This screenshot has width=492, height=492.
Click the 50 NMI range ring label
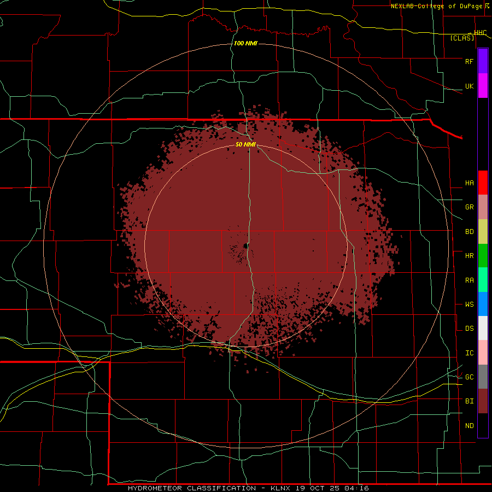point(245,144)
